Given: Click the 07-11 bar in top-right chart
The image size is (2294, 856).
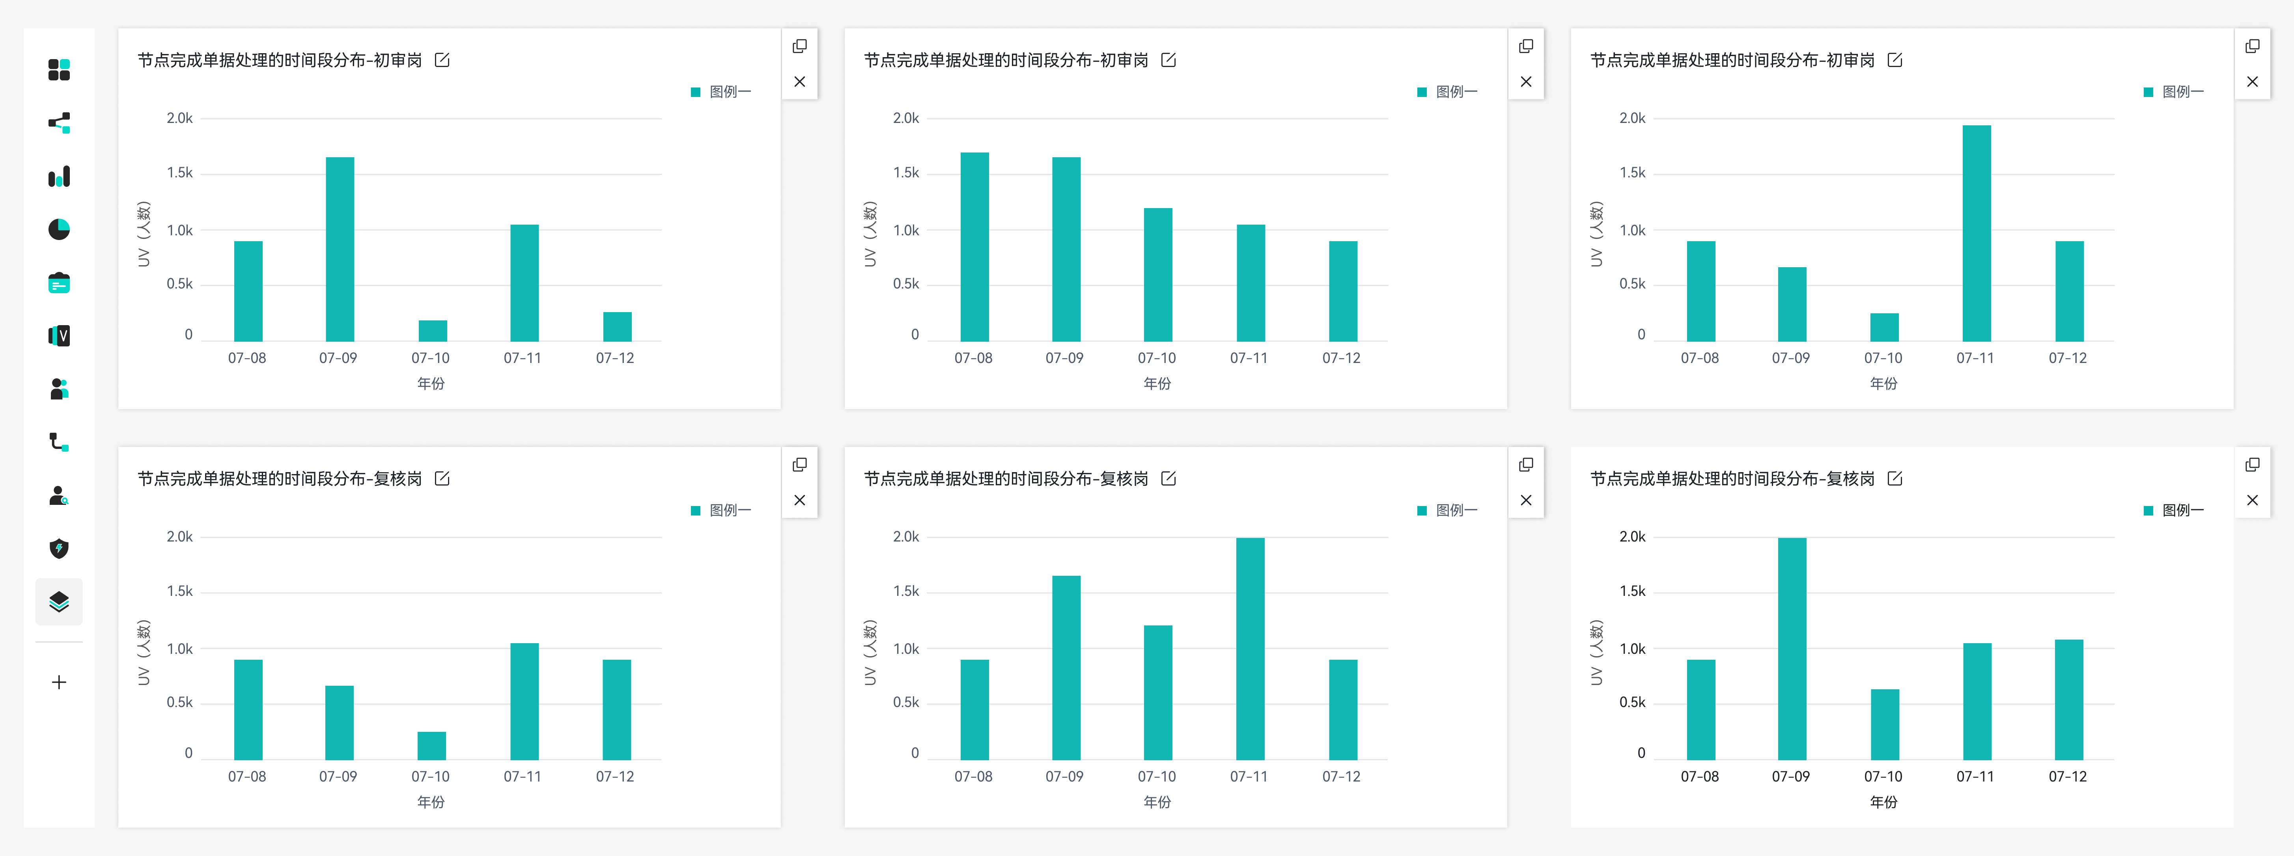Looking at the screenshot, I should tap(1976, 233).
